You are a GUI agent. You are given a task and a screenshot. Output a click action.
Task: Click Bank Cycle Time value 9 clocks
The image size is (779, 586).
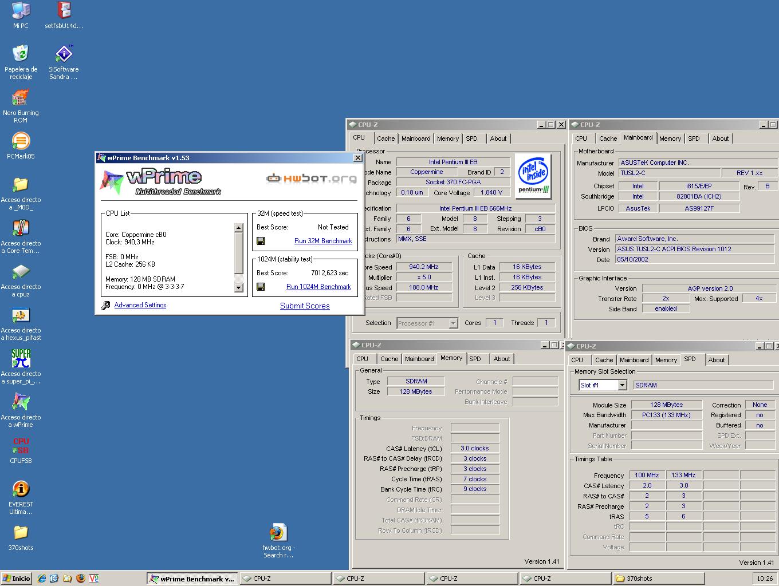475,489
